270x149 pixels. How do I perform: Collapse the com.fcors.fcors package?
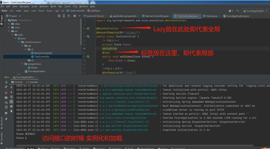point(19,42)
